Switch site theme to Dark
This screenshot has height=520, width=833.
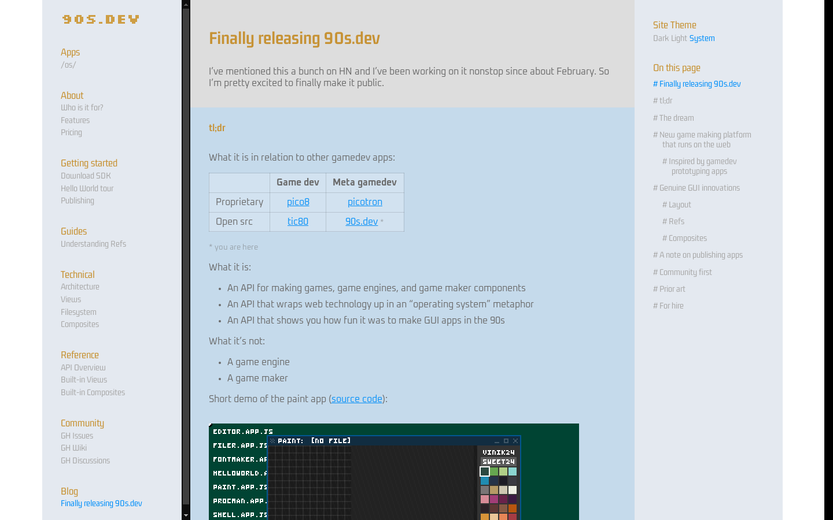[x=661, y=38]
